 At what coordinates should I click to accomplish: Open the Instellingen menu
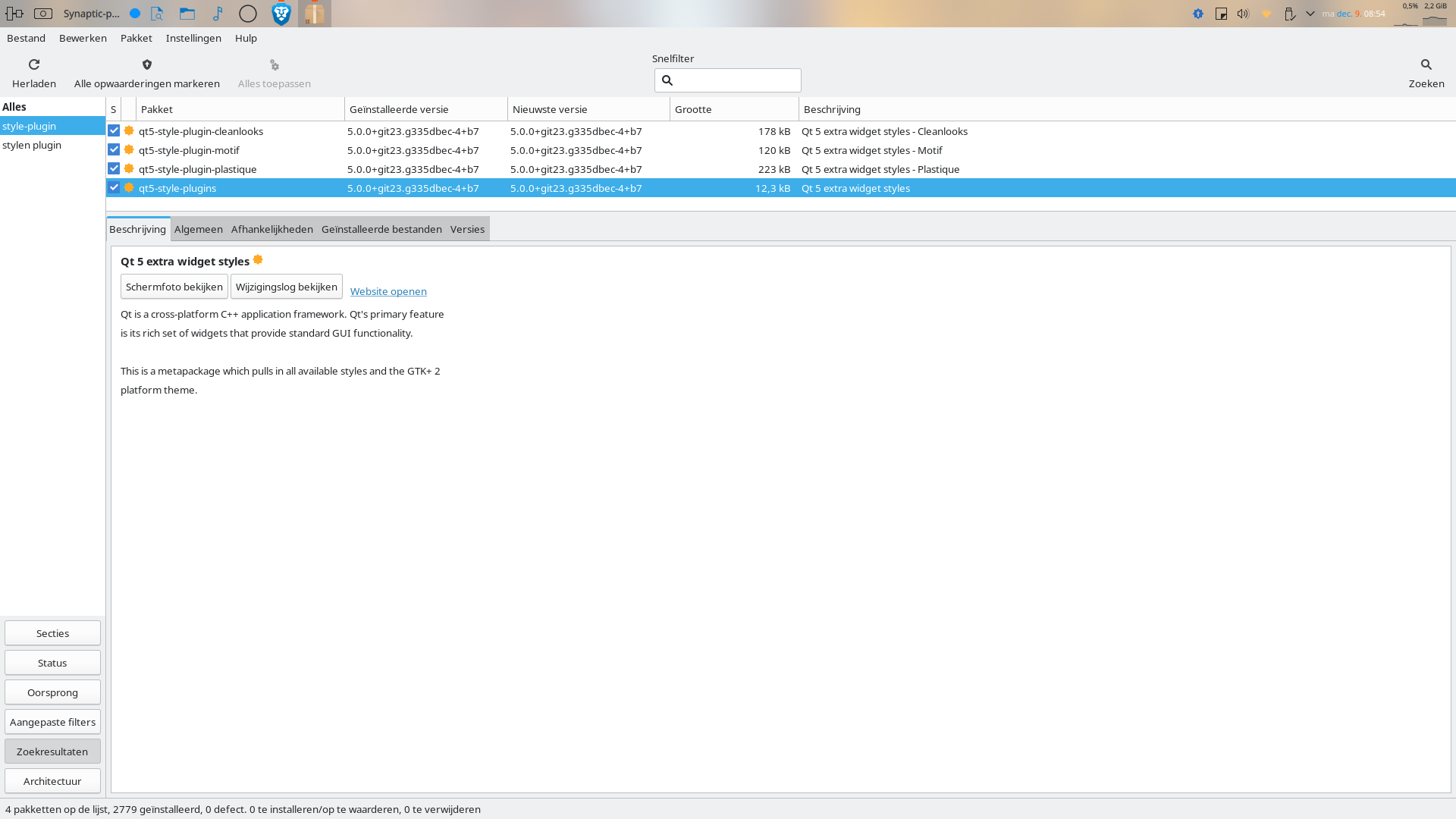193,38
